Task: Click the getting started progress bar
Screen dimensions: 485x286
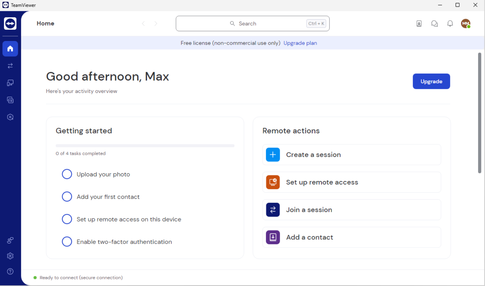Action: (145, 145)
